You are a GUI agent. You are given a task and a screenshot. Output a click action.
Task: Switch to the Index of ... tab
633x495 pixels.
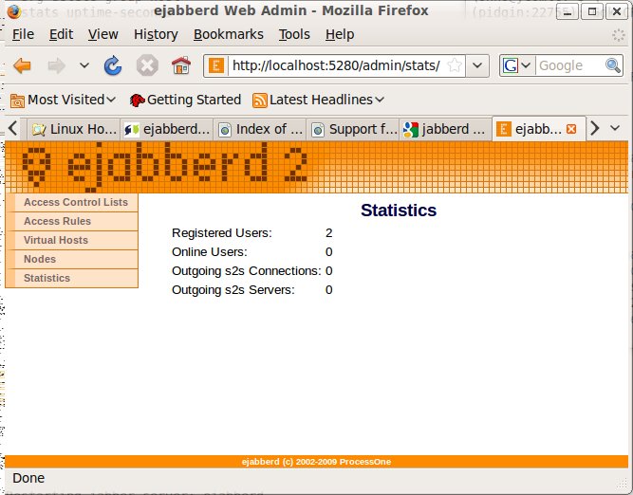[x=260, y=129]
